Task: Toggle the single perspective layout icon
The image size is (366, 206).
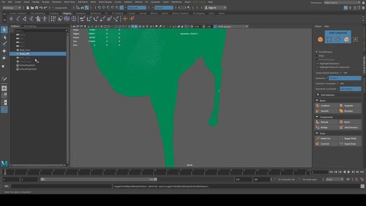Action: pyautogui.click(x=4, y=88)
